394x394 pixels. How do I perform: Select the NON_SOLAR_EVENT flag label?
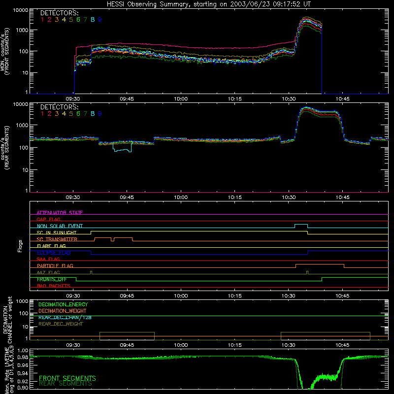click(60, 226)
